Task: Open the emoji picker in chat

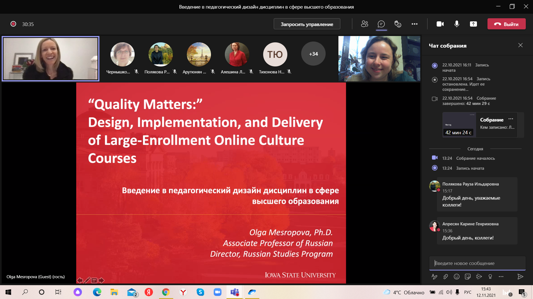Action: pos(457,276)
